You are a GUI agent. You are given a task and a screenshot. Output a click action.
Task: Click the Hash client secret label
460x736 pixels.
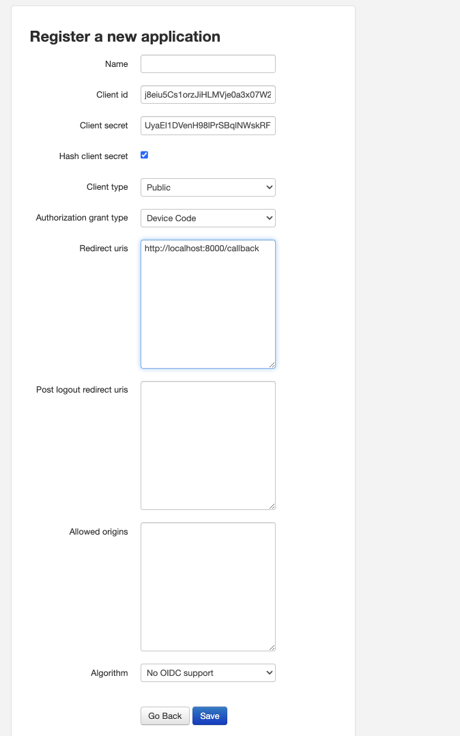(x=94, y=156)
